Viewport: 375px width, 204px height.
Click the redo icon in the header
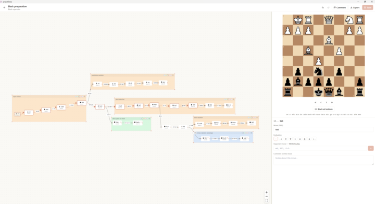328,7
